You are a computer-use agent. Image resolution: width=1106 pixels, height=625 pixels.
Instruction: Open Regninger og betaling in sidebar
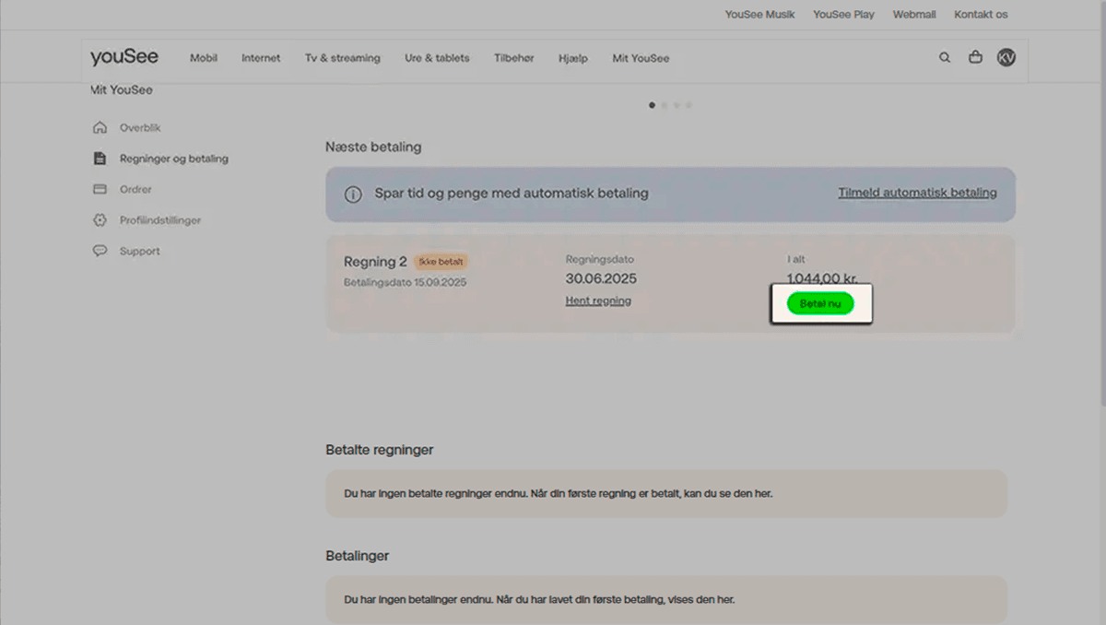pos(173,159)
